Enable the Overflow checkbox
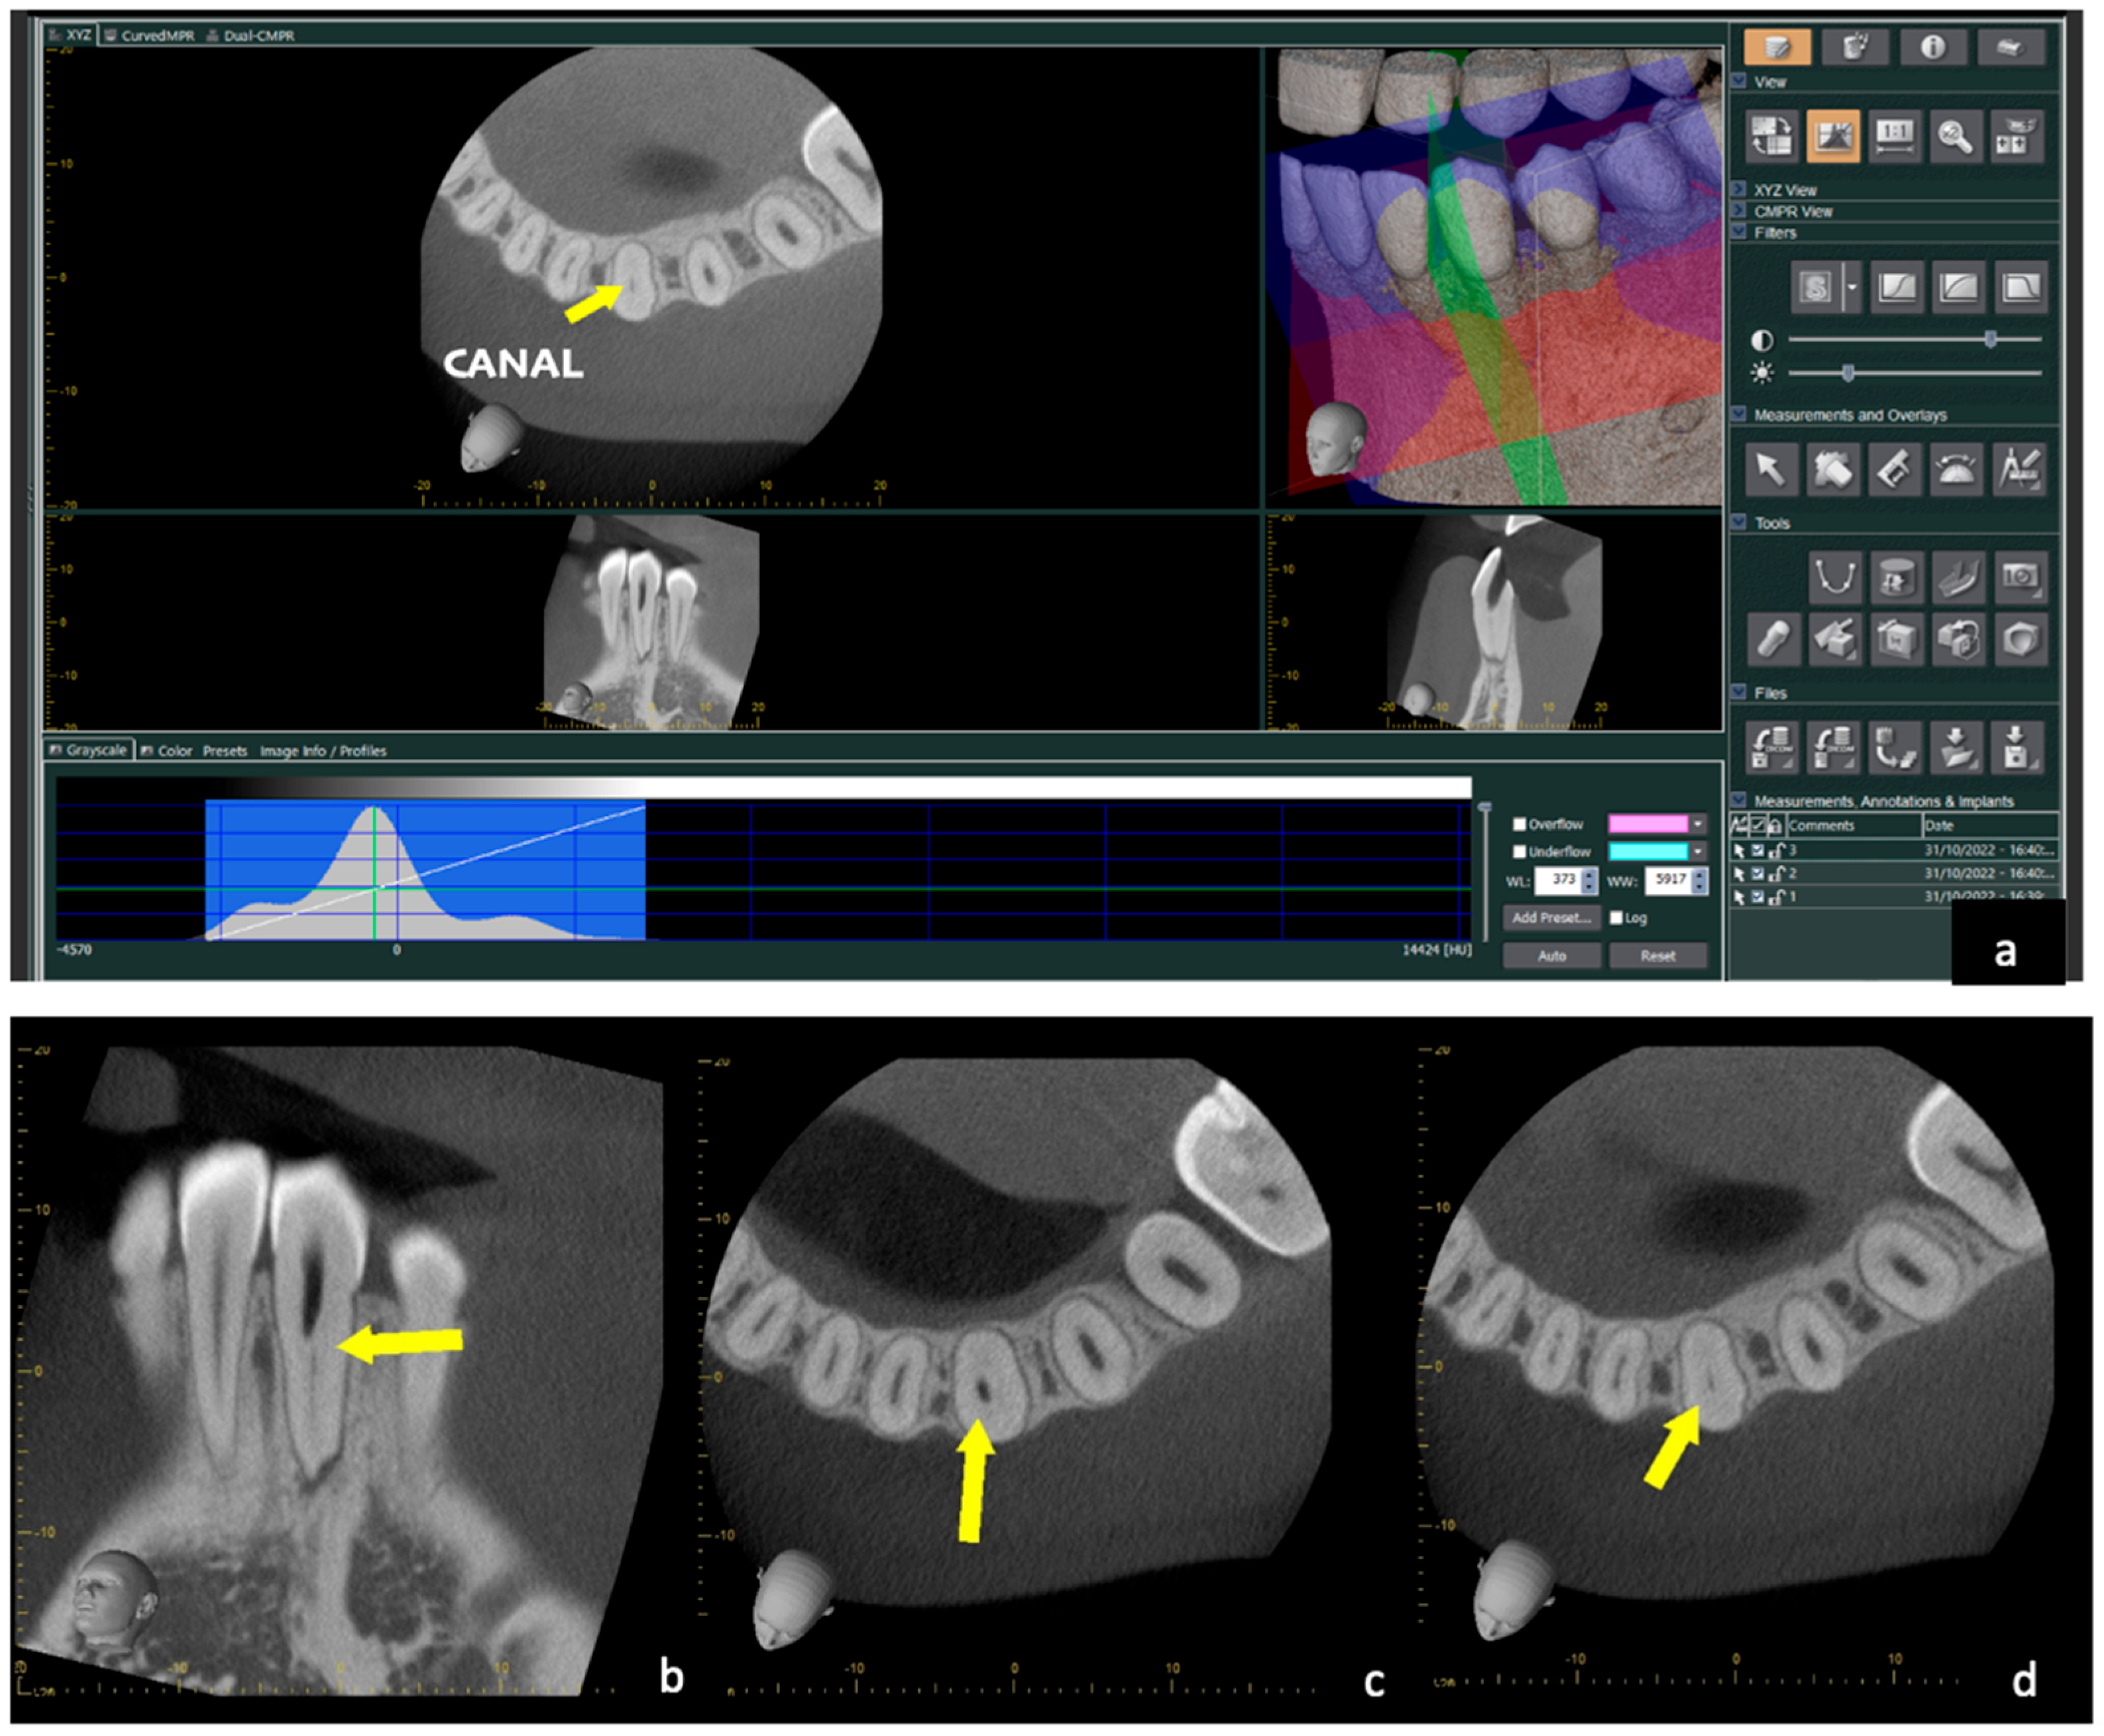 coord(1520,825)
